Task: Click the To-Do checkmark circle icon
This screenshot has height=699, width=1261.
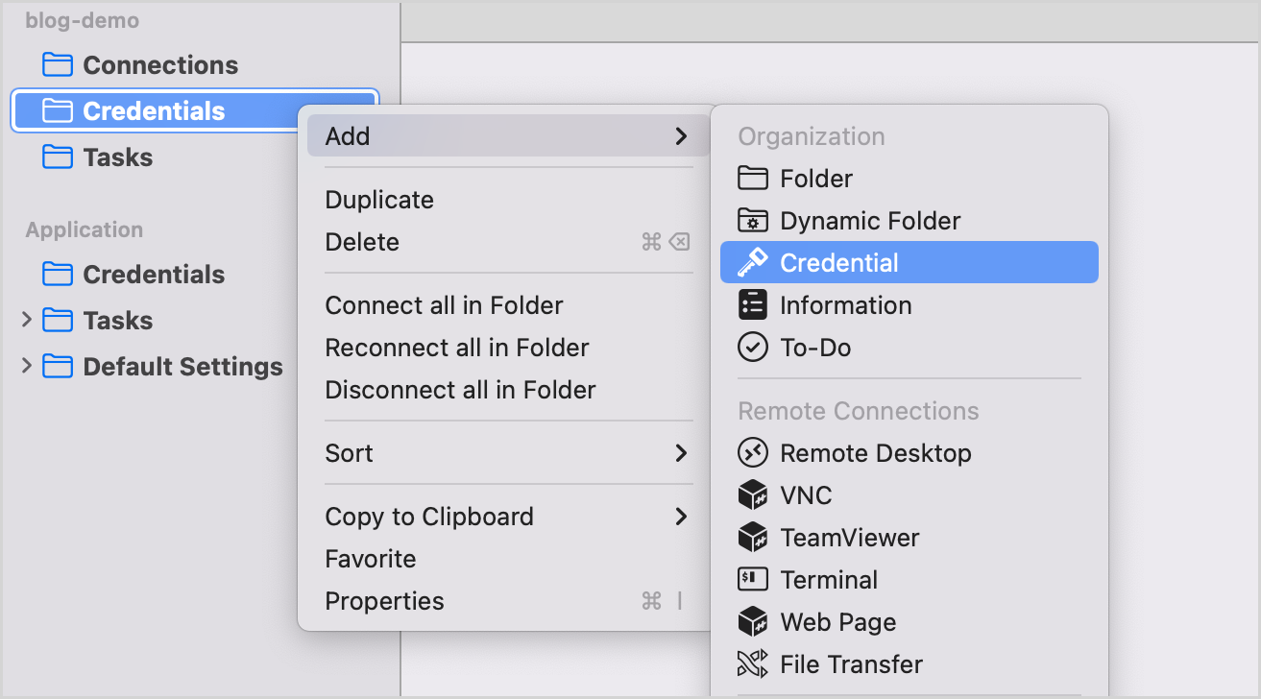Action: pyautogui.click(x=753, y=348)
